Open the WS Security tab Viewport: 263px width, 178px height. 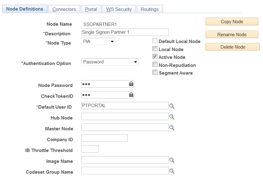[x=119, y=9]
